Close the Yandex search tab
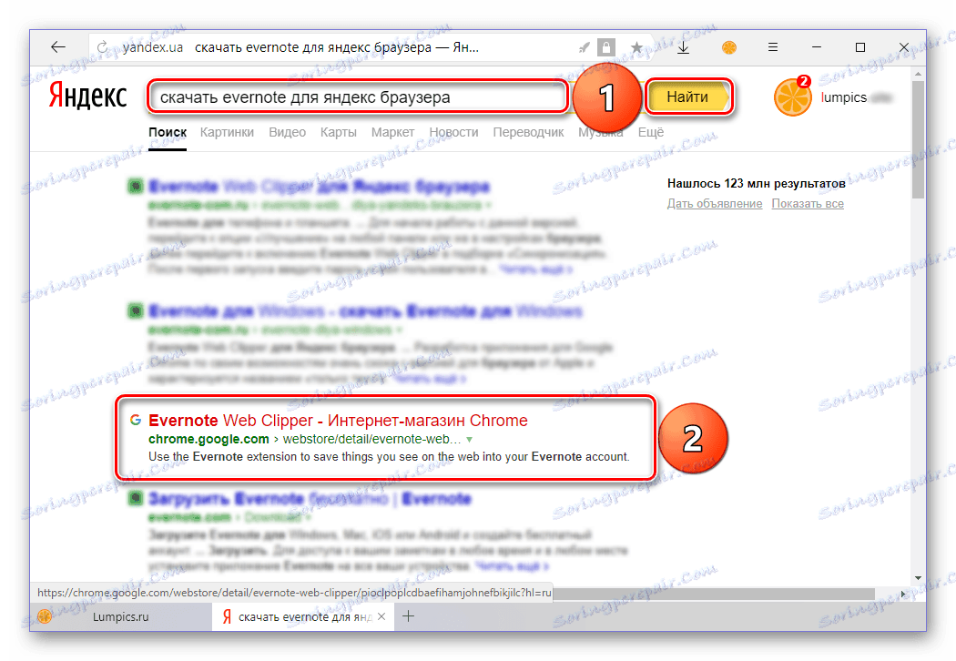Viewport: 956px width, 661px height. coord(381,616)
